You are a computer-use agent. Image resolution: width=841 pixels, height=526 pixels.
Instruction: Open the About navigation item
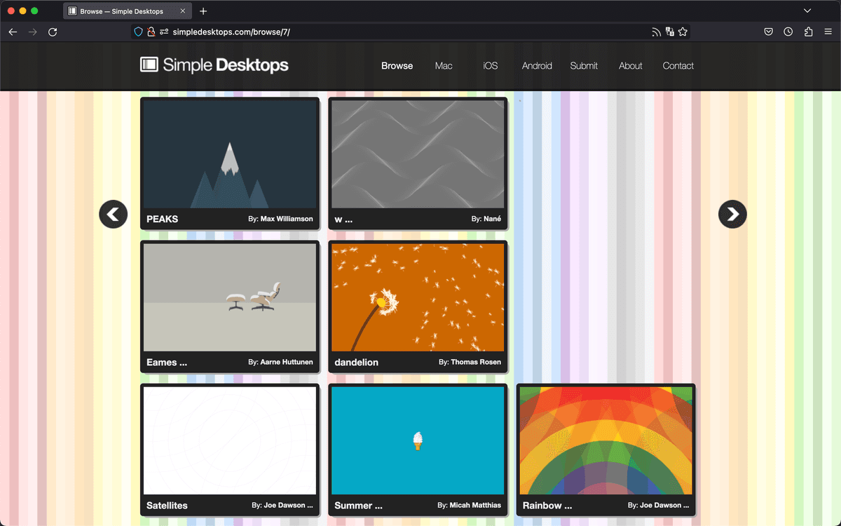(631, 66)
